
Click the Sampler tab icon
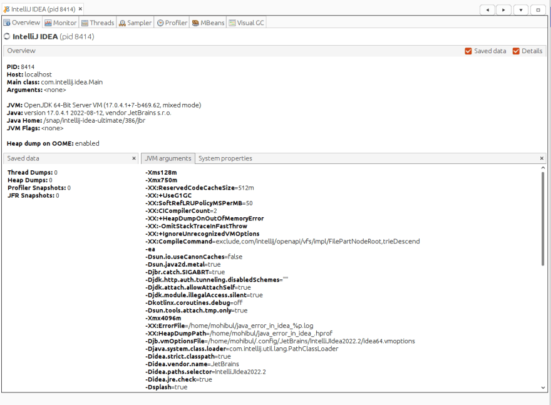point(122,23)
